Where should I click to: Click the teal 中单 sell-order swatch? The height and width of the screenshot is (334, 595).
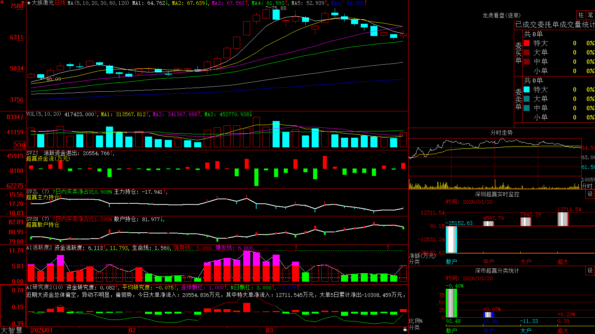coord(527,108)
